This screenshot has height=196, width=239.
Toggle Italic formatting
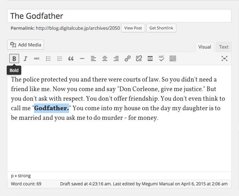point(25,59)
